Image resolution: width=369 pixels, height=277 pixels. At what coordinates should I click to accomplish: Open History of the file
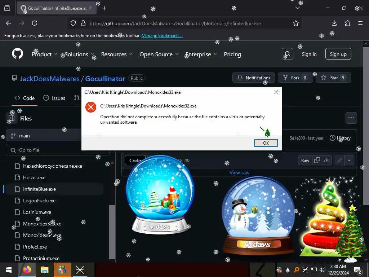point(340,138)
